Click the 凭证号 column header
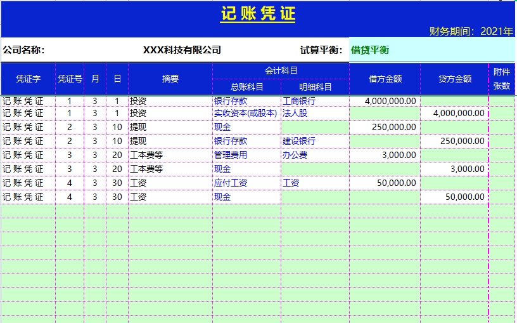The width and height of the screenshot is (517, 323). [x=70, y=79]
